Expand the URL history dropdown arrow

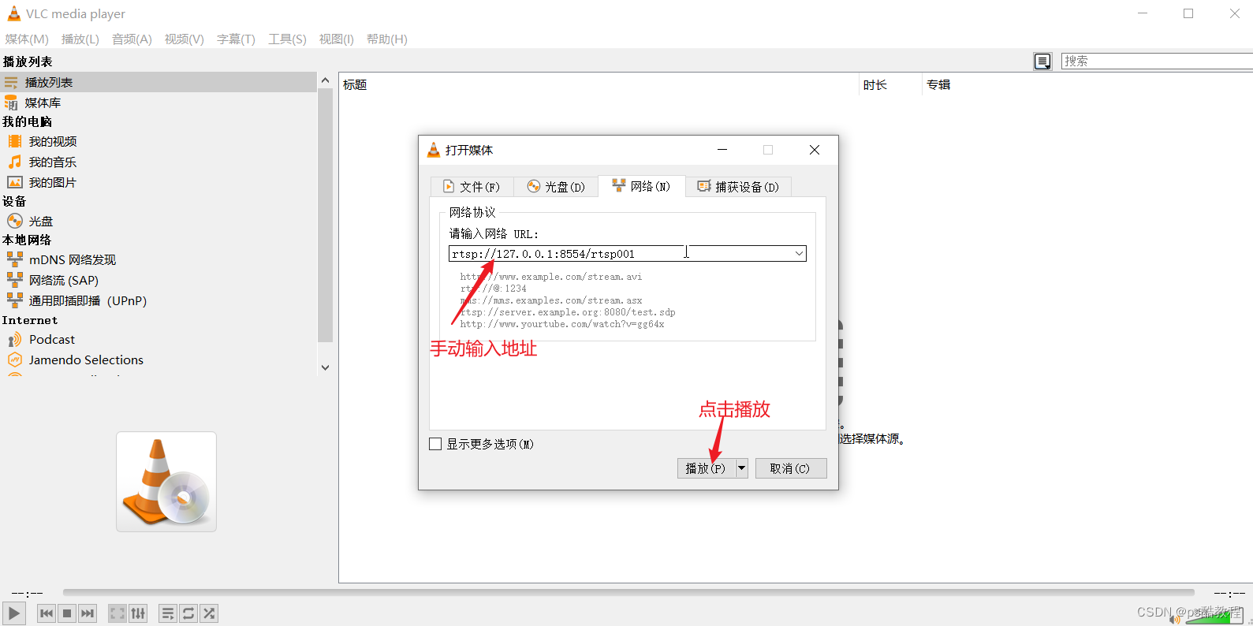click(799, 254)
